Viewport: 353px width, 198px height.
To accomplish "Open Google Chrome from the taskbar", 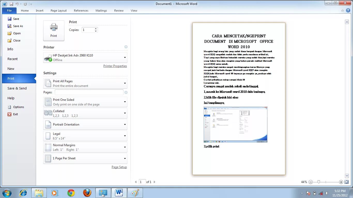I will point(71,193).
